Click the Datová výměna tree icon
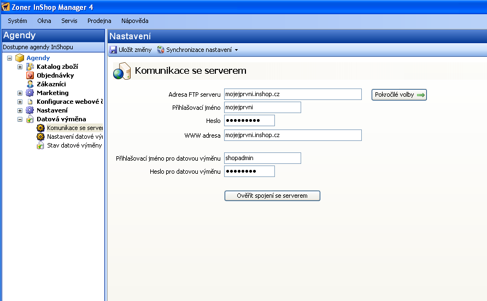Image resolution: width=487 pixels, height=301 pixels. [30, 119]
